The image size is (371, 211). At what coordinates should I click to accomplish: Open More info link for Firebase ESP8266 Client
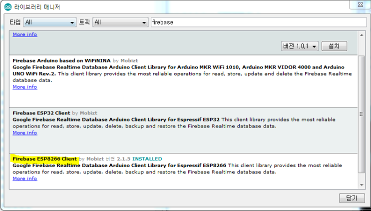pos(25,178)
